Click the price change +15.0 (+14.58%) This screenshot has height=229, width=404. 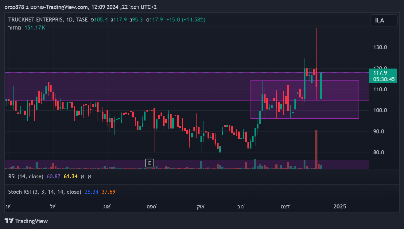coord(186,20)
